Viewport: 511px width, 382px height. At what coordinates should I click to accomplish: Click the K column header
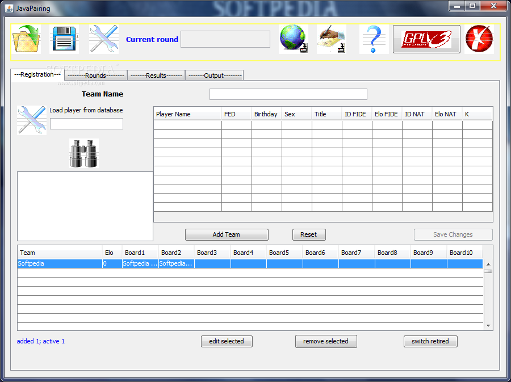point(478,114)
